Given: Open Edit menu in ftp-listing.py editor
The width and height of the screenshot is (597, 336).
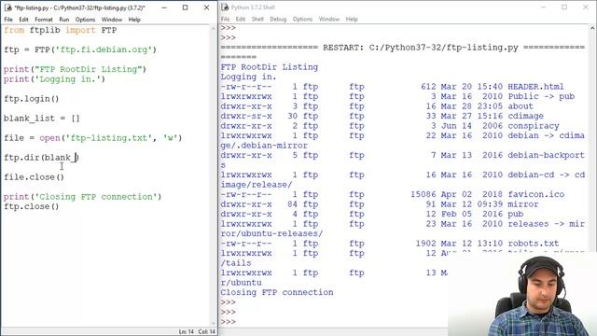Looking at the screenshot, I should coord(23,20).
